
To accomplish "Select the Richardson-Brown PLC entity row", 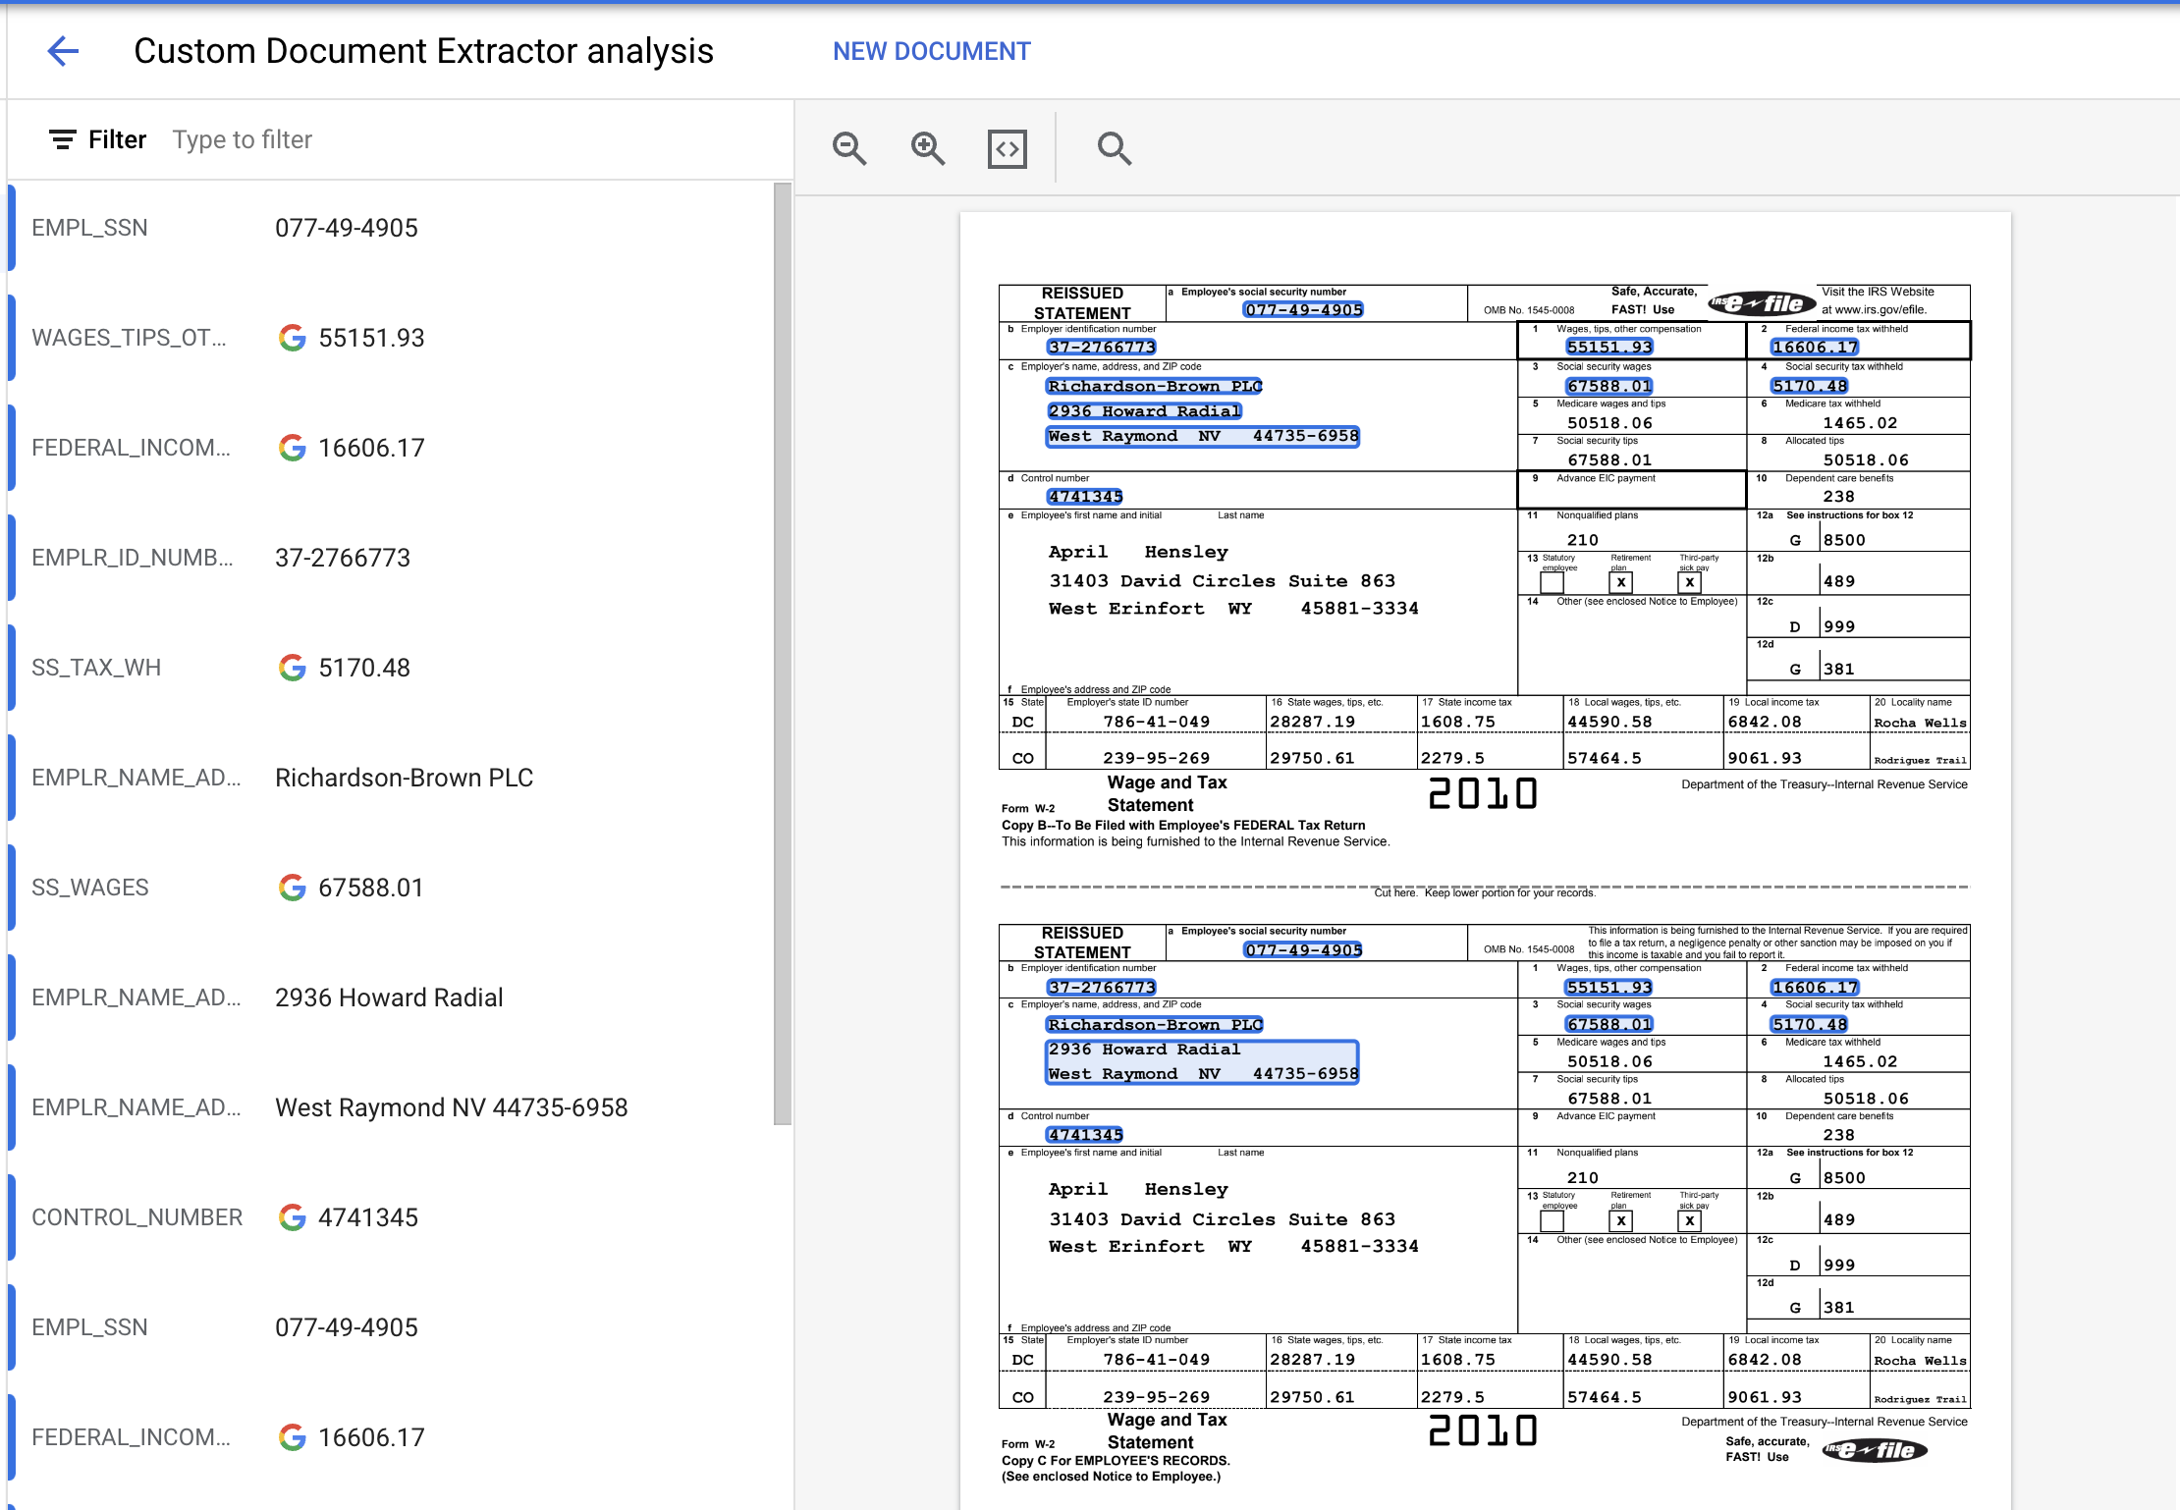I will coord(393,778).
